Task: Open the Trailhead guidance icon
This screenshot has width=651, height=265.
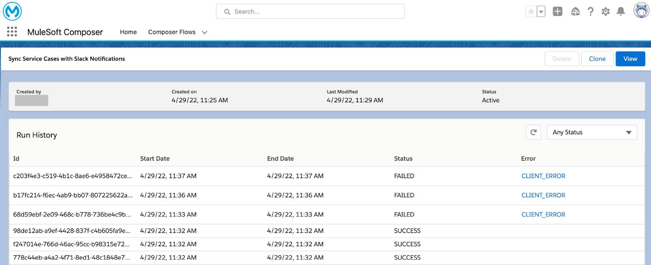Action: [575, 11]
